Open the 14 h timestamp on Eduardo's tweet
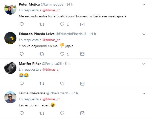This screenshot has height=118, width=152. (93, 34)
